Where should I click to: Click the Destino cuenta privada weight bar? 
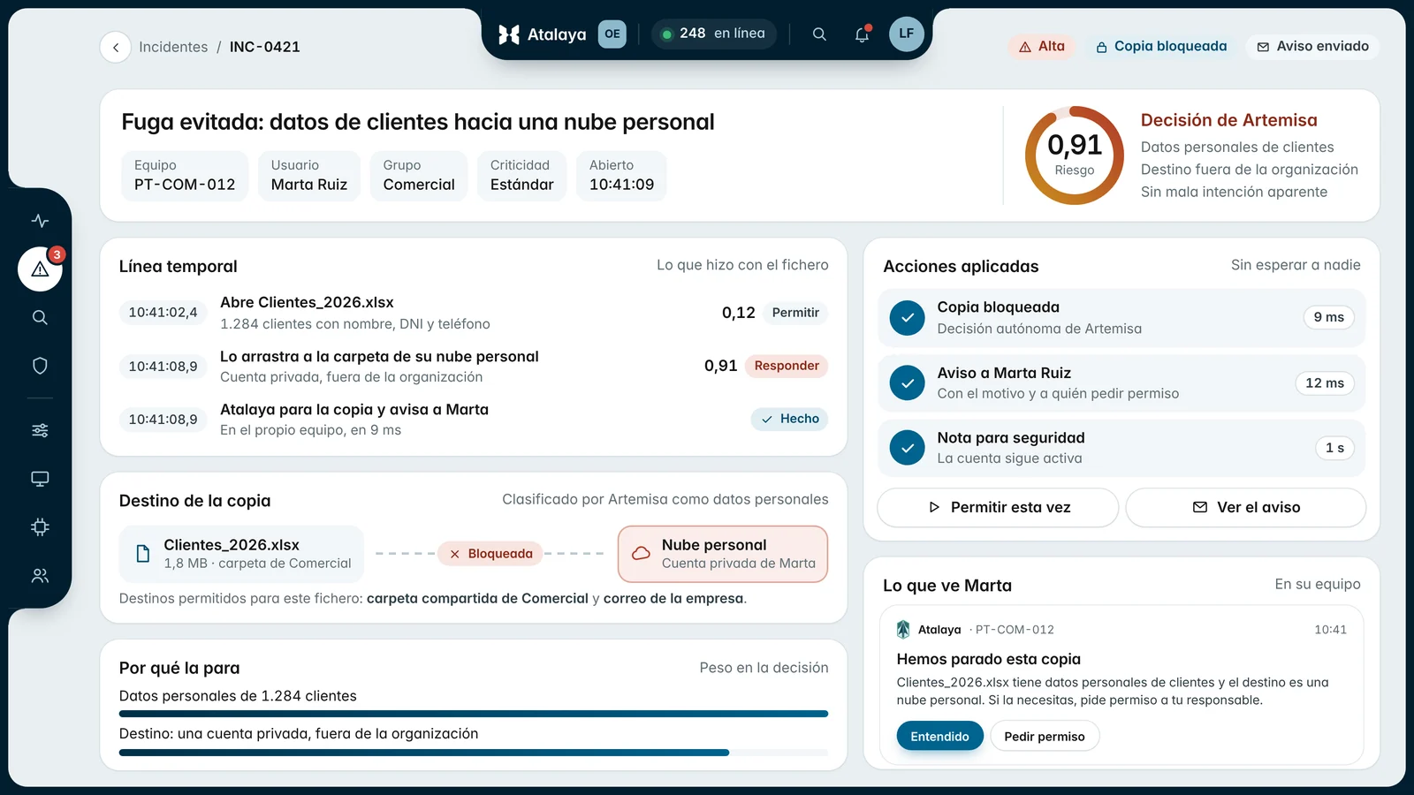point(474,753)
